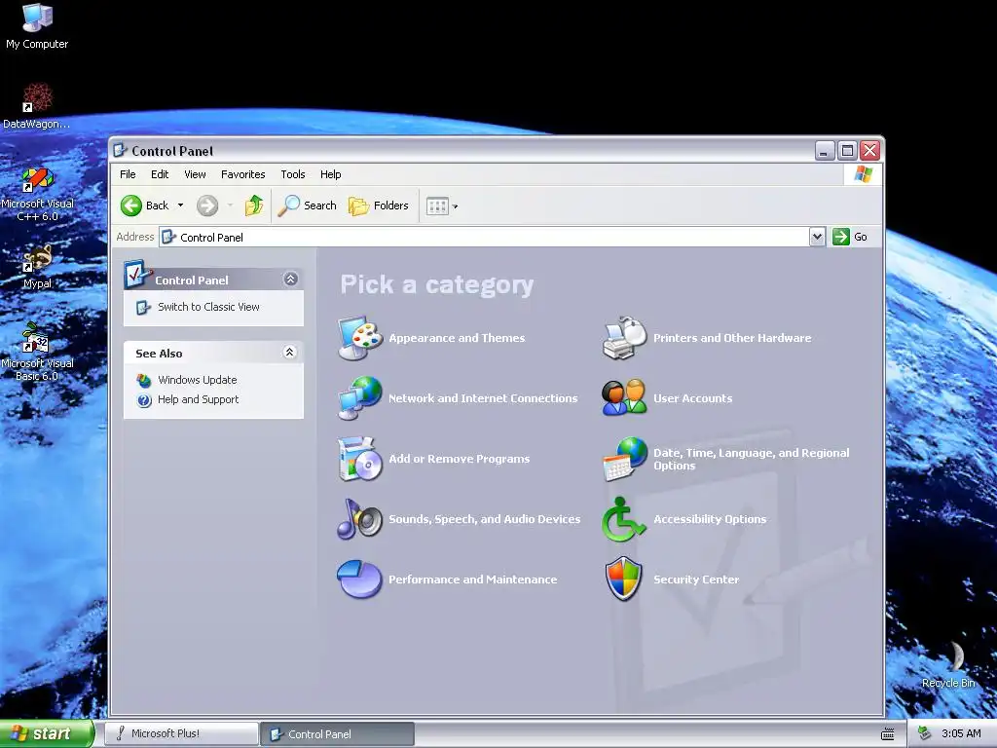Click the Appearance and Themes link text
This screenshot has width=997, height=748.
(458, 338)
